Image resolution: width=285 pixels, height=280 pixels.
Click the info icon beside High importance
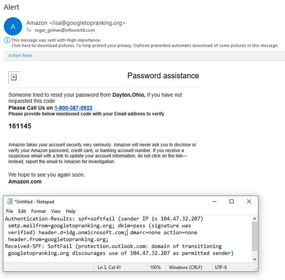point(7,40)
